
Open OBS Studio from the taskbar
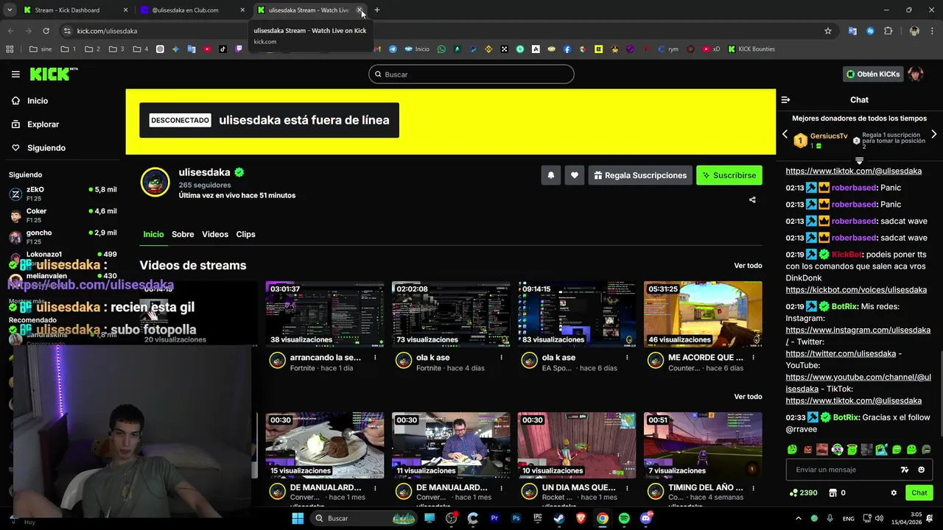tap(452, 518)
